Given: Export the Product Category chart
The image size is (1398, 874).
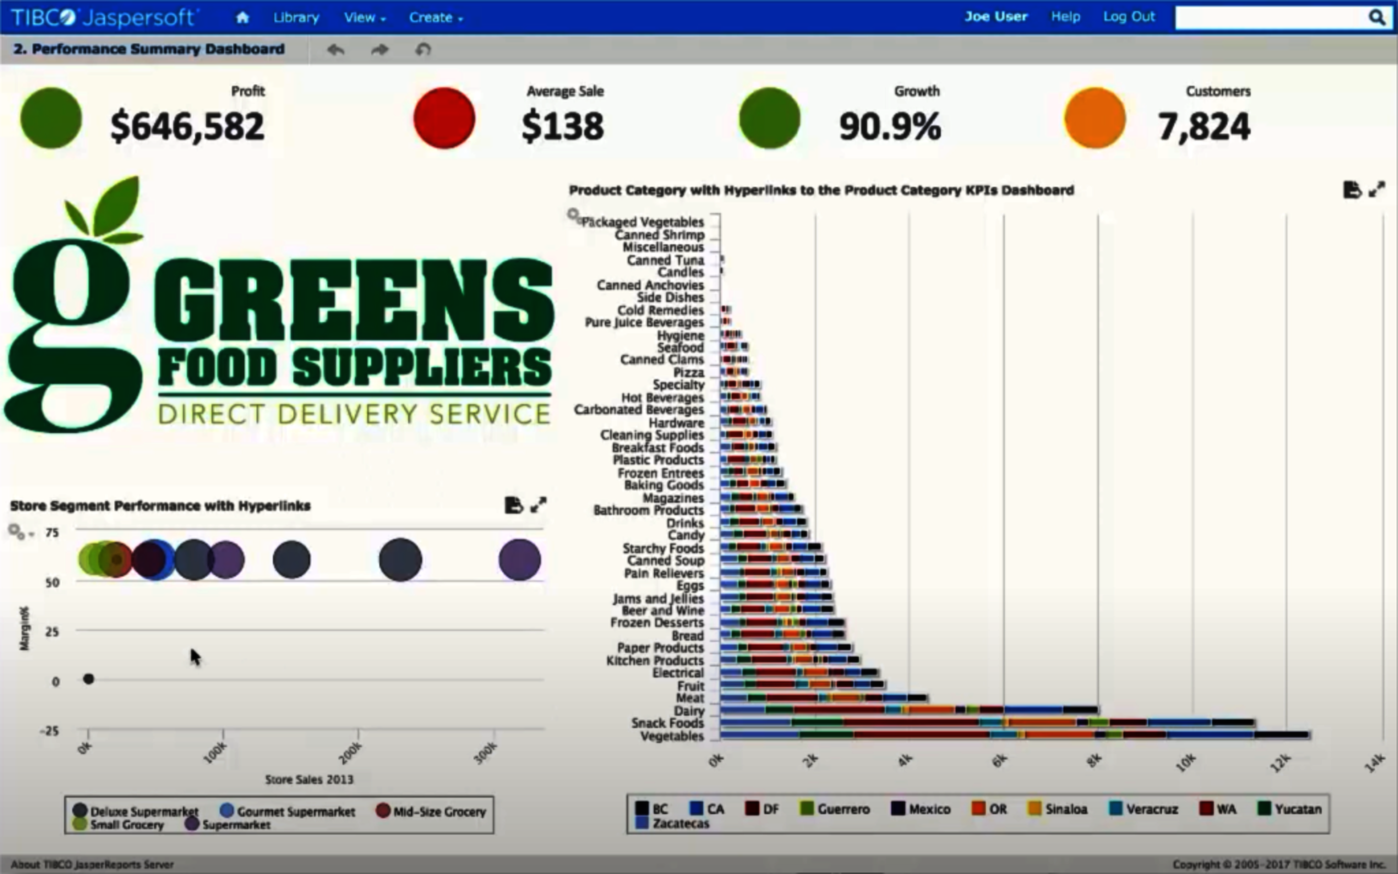Looking at the screenshot, I should click(1351, 190).
